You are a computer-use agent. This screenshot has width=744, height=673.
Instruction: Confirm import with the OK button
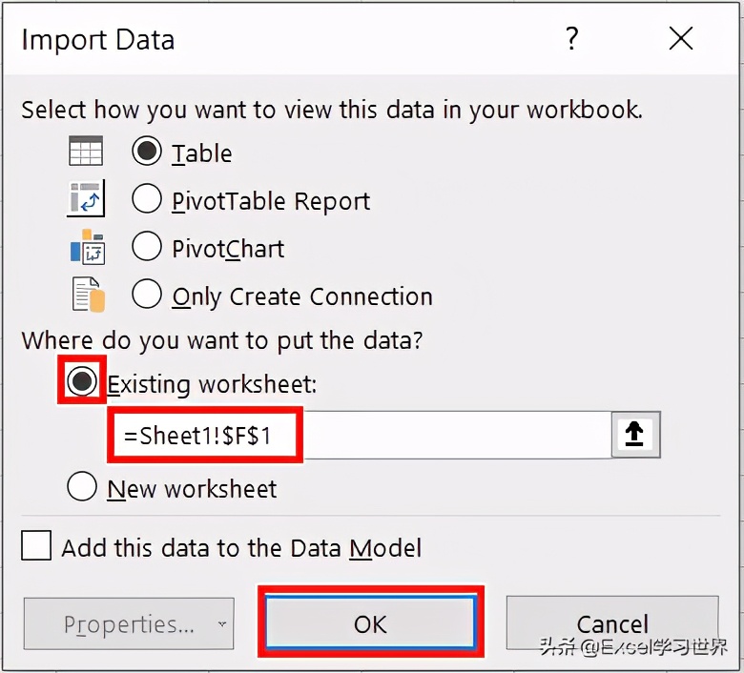click(371, 622)
